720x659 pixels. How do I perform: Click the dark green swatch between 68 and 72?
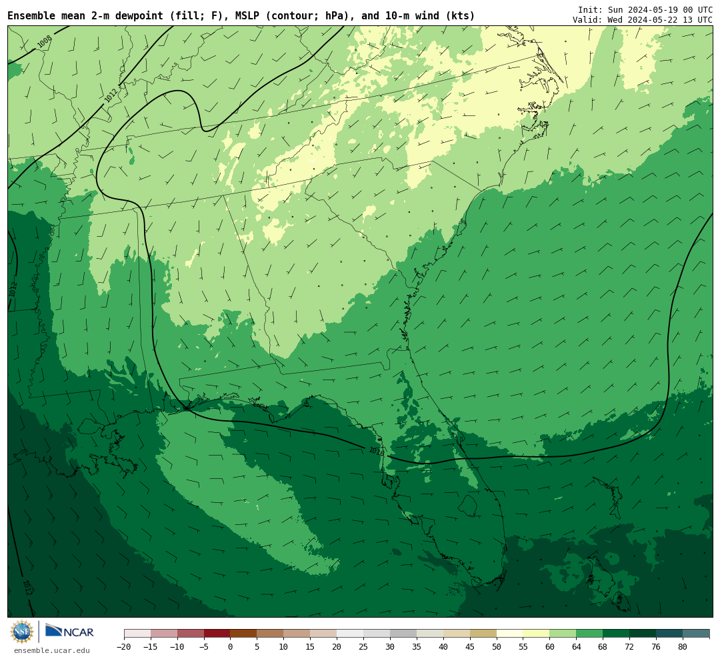point(616,633)
